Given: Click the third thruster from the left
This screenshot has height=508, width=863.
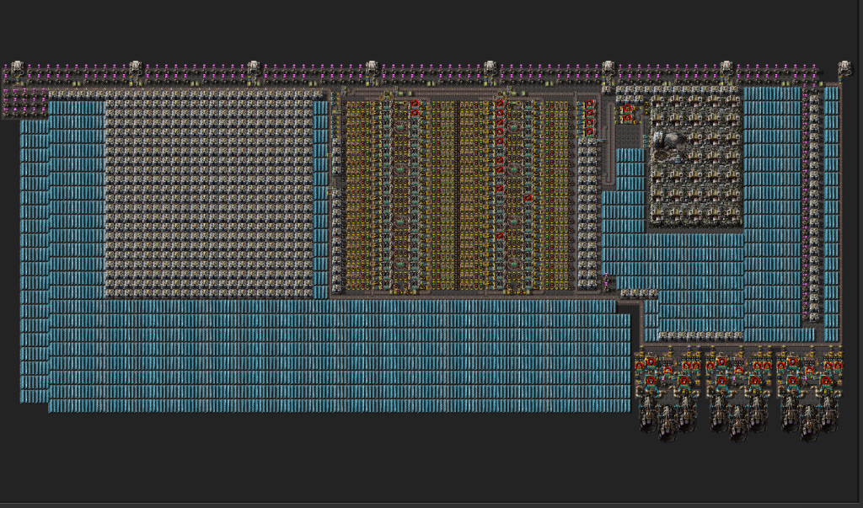Looking at the screenshot, I should click(x=686, y=414).
